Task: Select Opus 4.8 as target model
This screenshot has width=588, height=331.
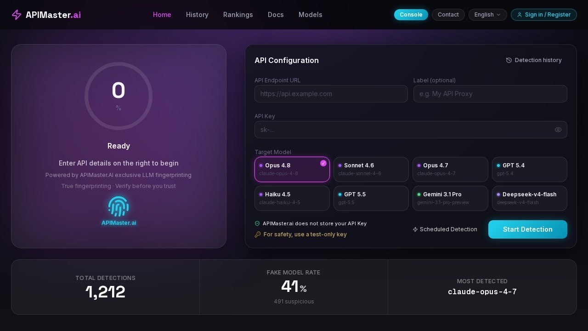Action: coord(292,169)
